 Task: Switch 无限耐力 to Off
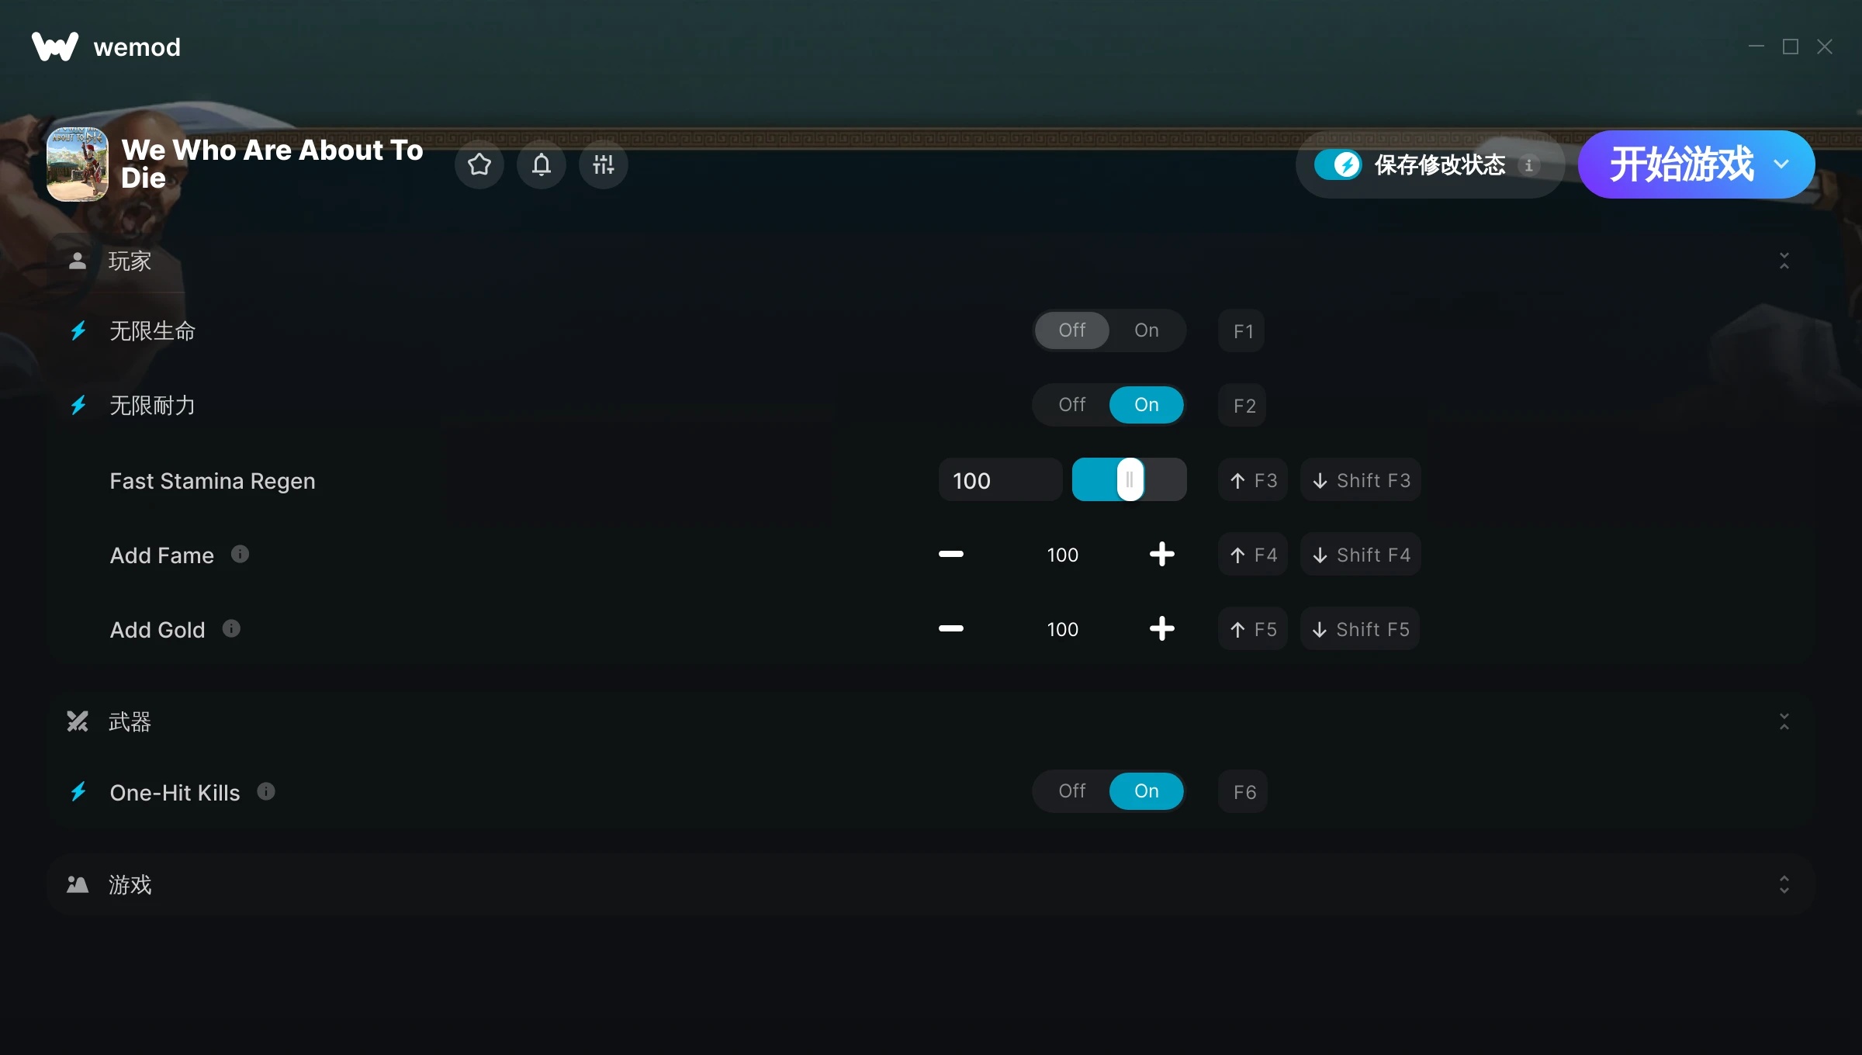[x=1071, y=405]
